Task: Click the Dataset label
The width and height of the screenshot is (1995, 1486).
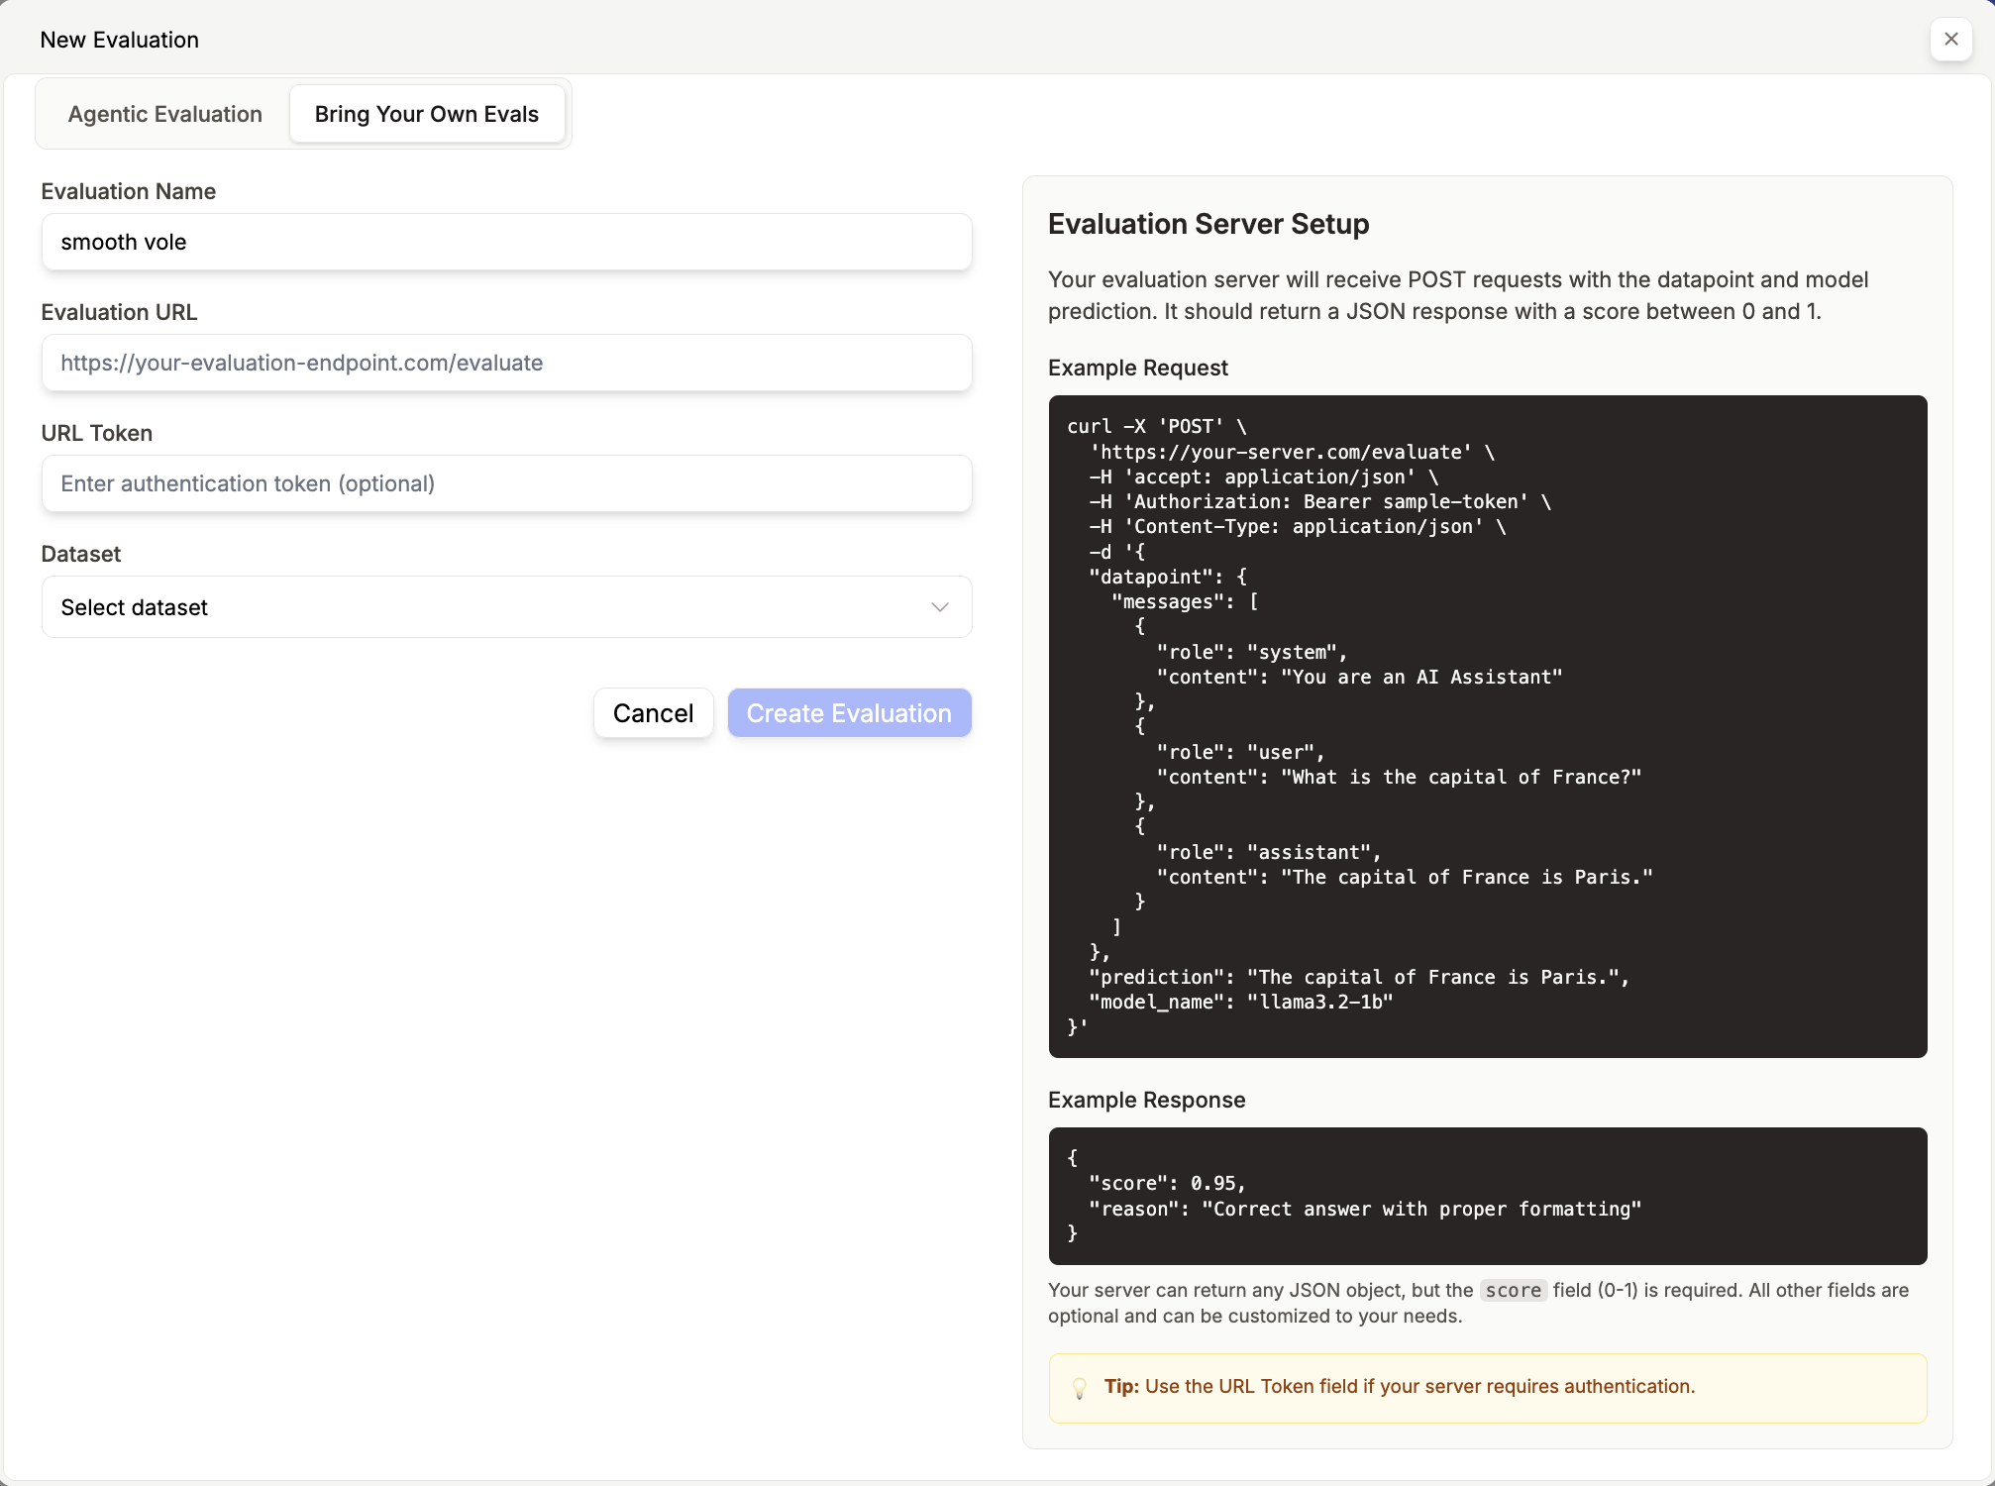Action: [x=81, y=554]
